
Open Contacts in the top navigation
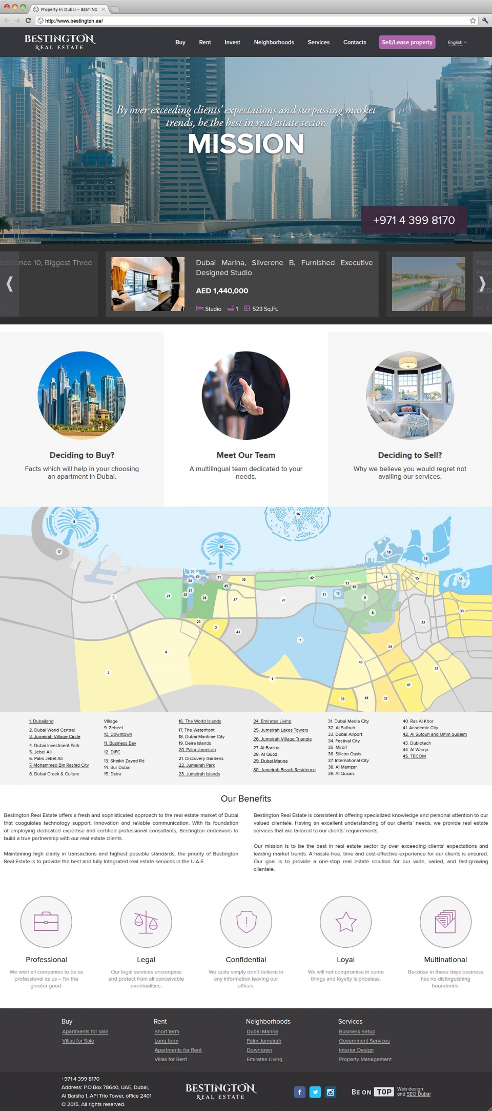(x=355, y=42)
